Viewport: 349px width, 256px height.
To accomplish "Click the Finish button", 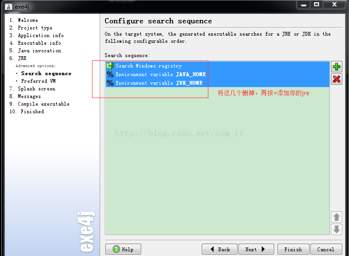I will tap(293, 249).
